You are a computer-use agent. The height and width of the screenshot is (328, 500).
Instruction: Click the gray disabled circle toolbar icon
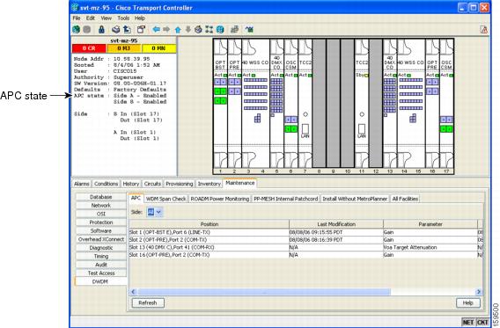pos(87,30)
